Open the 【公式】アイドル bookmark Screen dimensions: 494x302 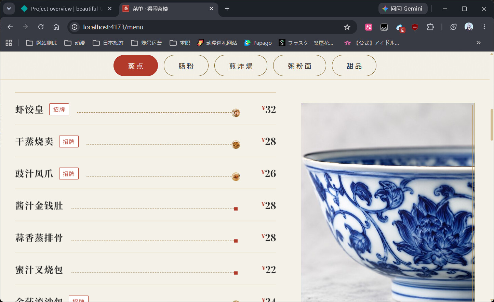coord(372,43)
